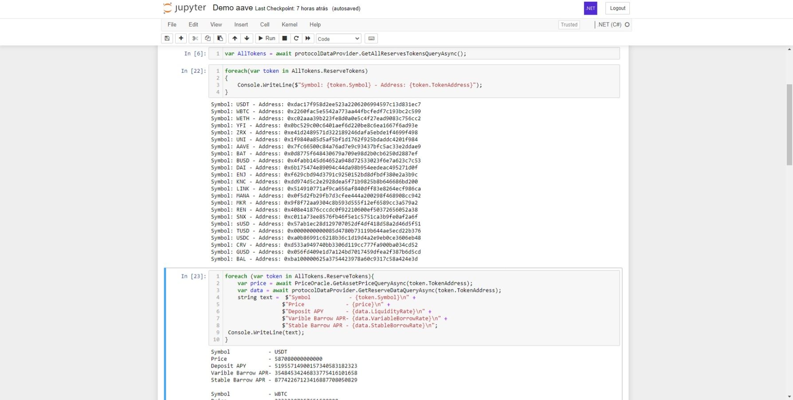Paste cells below icon
This screenshot has height=400, width=793.
click(x=220, y=39)
